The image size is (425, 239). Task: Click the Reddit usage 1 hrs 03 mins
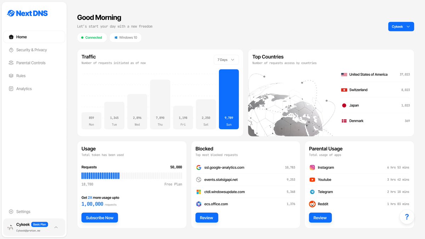tap(398, 204)
